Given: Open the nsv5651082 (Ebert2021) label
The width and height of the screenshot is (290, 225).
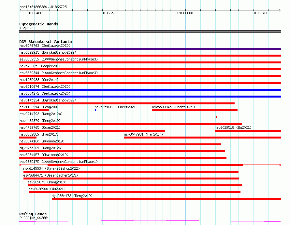Looking at the screenshot, I should (x=116, y=107).
